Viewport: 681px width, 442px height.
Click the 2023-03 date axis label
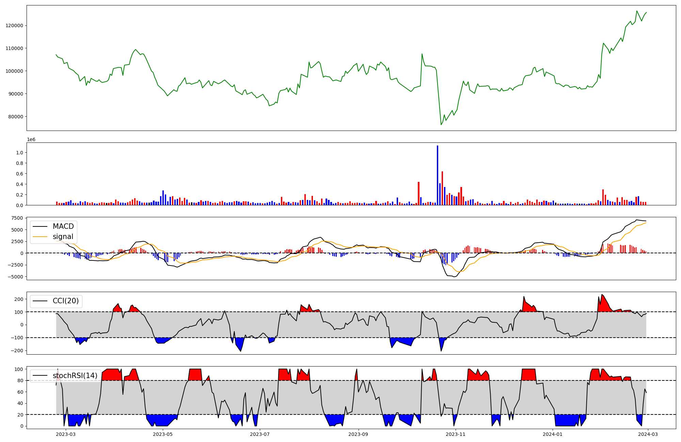65,434
